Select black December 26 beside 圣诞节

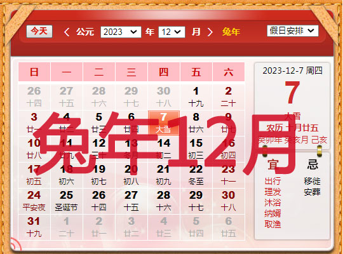coord(99,201)
